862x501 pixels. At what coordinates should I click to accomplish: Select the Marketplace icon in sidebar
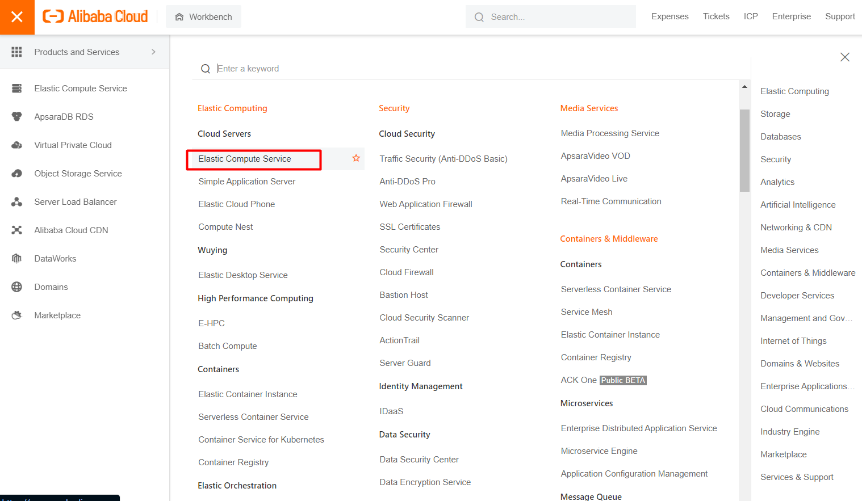coord(17,315)
